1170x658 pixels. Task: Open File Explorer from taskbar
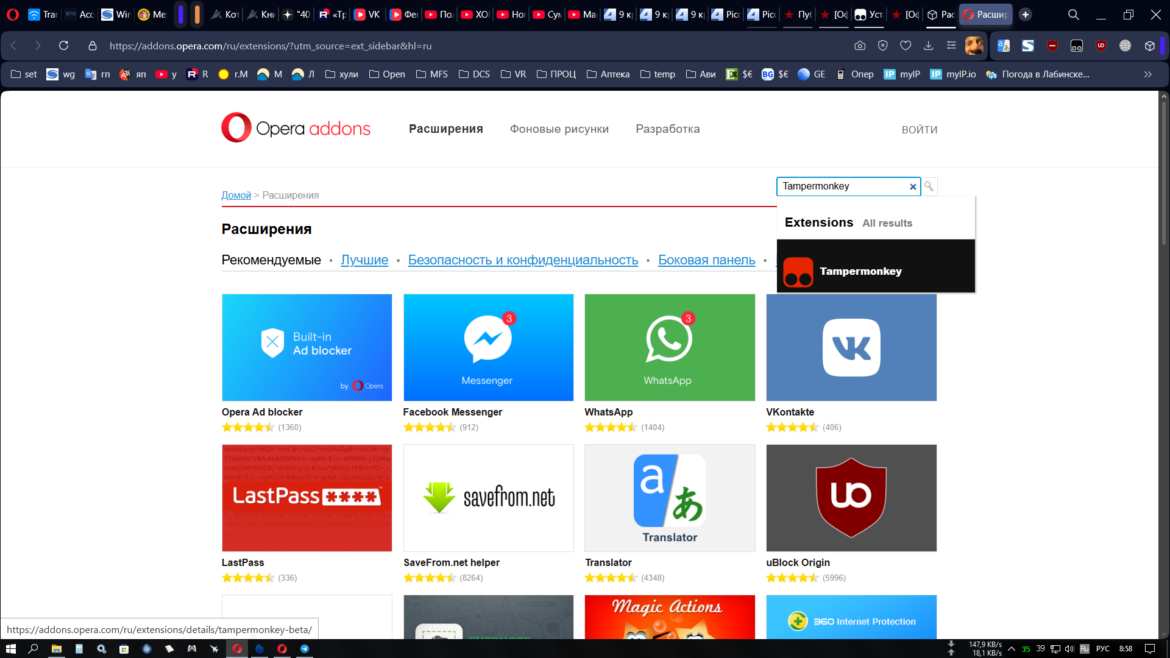tap(56, 649)
